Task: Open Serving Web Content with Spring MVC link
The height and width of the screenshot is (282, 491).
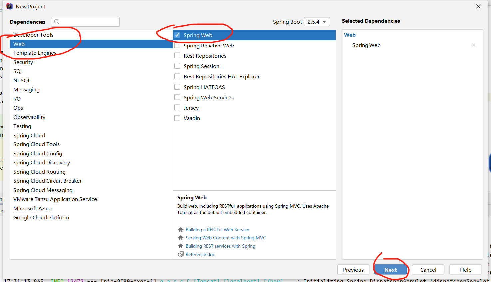Action: [x=226, y=238]
